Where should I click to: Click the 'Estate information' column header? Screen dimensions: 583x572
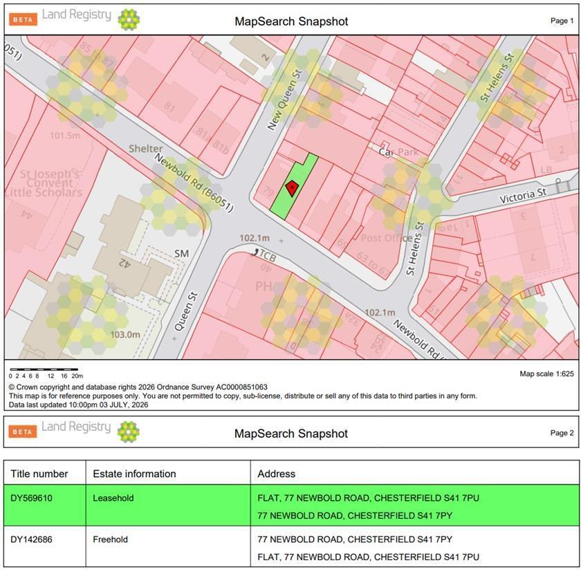tap(134, 474)
